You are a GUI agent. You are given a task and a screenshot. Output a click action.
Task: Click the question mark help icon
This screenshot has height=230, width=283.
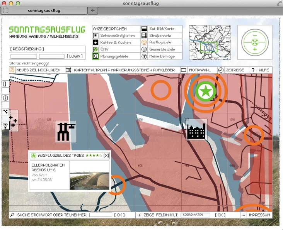pyautogui.click(x=253, y=70)
